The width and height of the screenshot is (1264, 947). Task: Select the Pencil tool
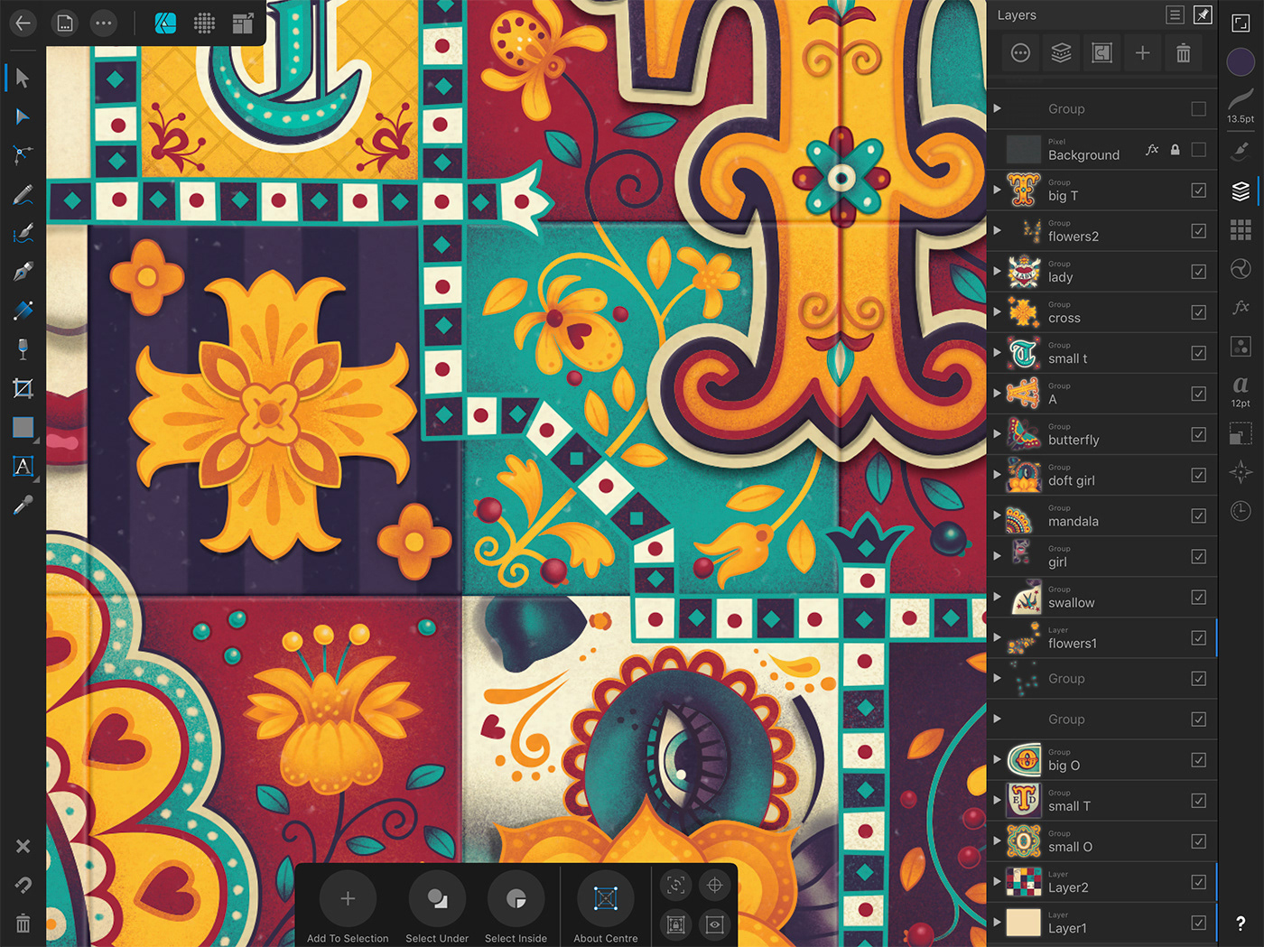tap(23, 194)
